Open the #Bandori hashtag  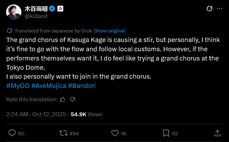point(82,86)
